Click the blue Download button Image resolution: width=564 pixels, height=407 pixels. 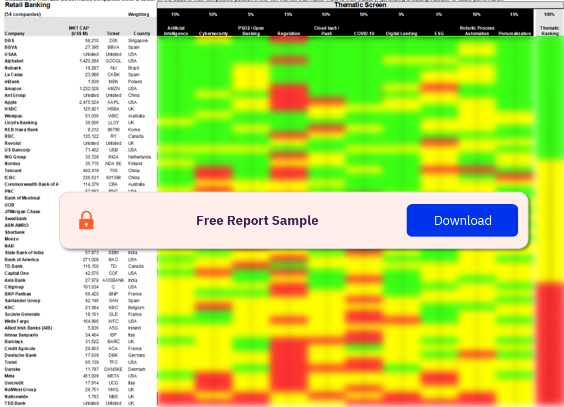point(462,220)
